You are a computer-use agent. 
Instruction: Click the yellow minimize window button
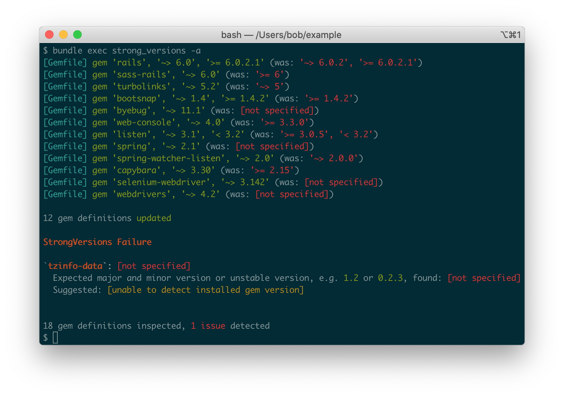click(x=63, y=34)
